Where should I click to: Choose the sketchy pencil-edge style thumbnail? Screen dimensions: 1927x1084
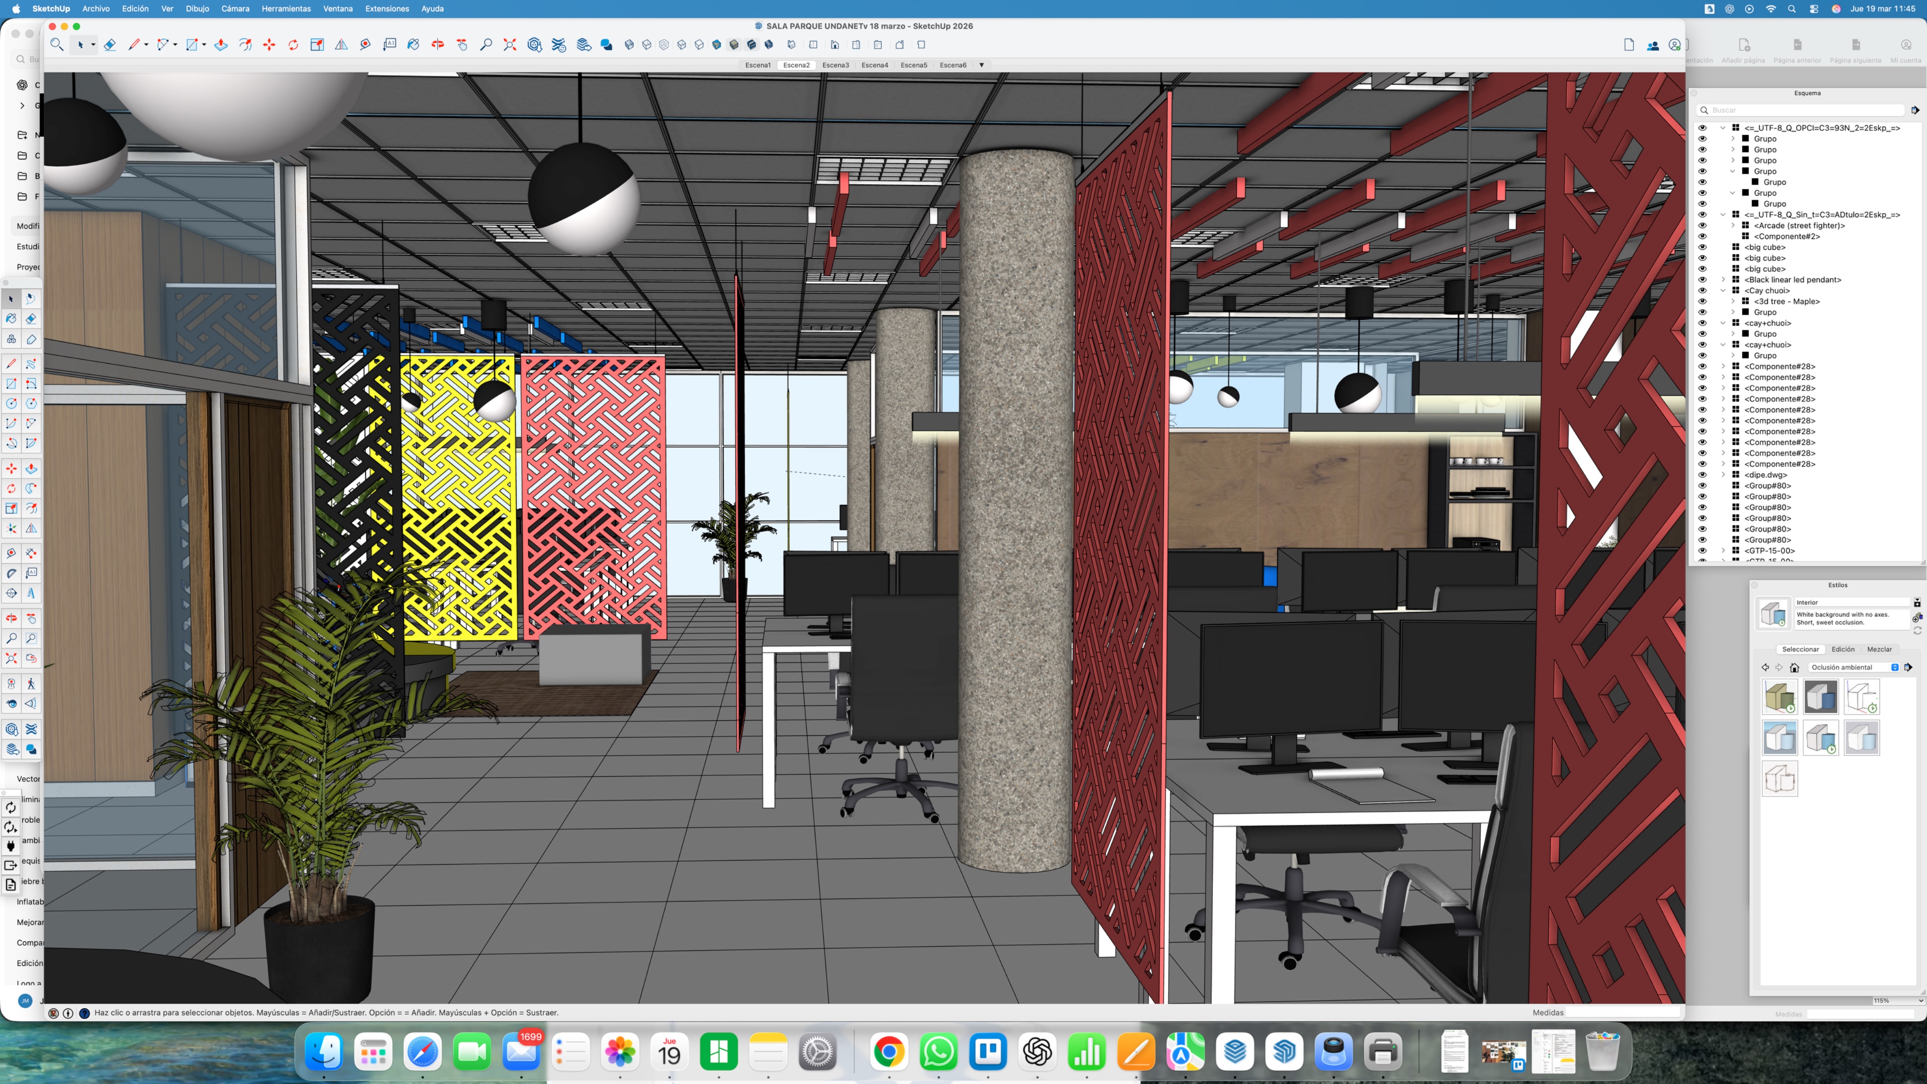[1780, 779]
